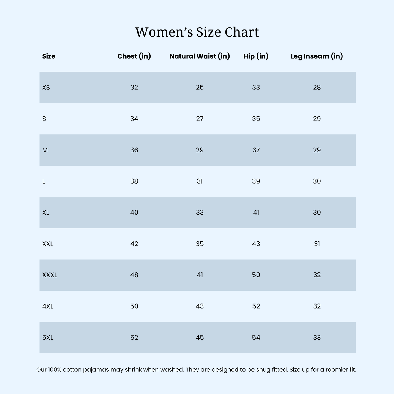This screenshot has width=394, height=394.
Task: Select hip value 43 in XXL row
Action: coord(256,244)
